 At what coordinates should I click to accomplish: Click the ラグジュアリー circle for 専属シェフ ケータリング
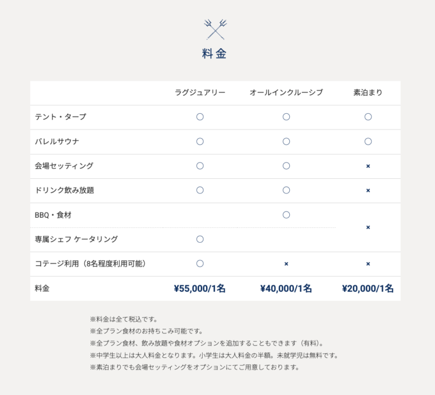[x=200, y=239]
